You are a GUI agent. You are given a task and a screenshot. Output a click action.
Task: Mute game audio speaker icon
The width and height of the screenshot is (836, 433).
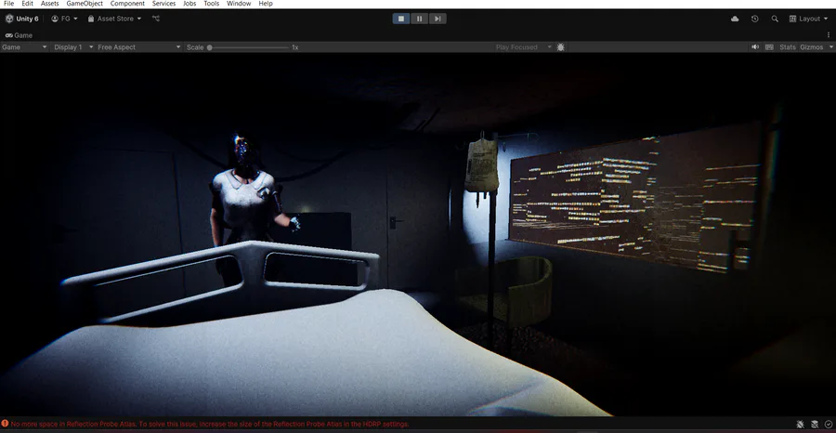click(x=755, y=47)
